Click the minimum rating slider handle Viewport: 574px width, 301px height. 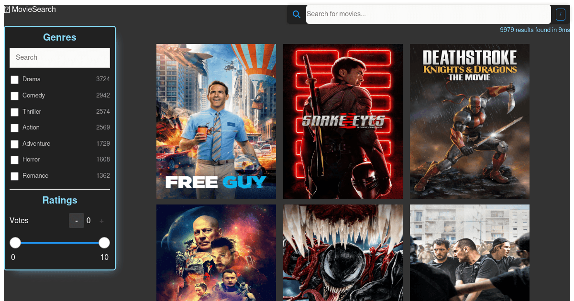pyautogui.click(x=15, y=243)
